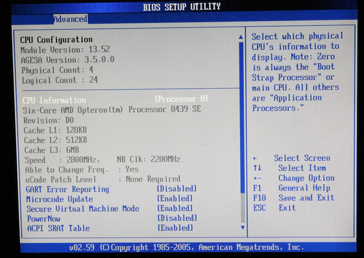Click the scrollbar down arrow
364x258 pixels.
pos(242,227)
